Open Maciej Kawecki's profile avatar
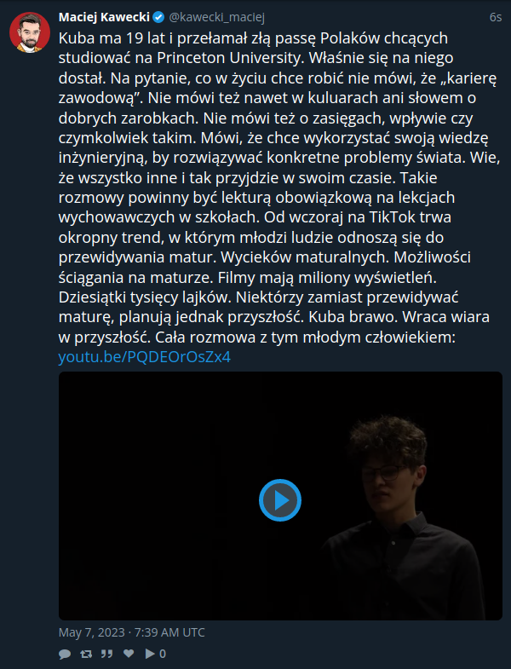 coord(30,32)
